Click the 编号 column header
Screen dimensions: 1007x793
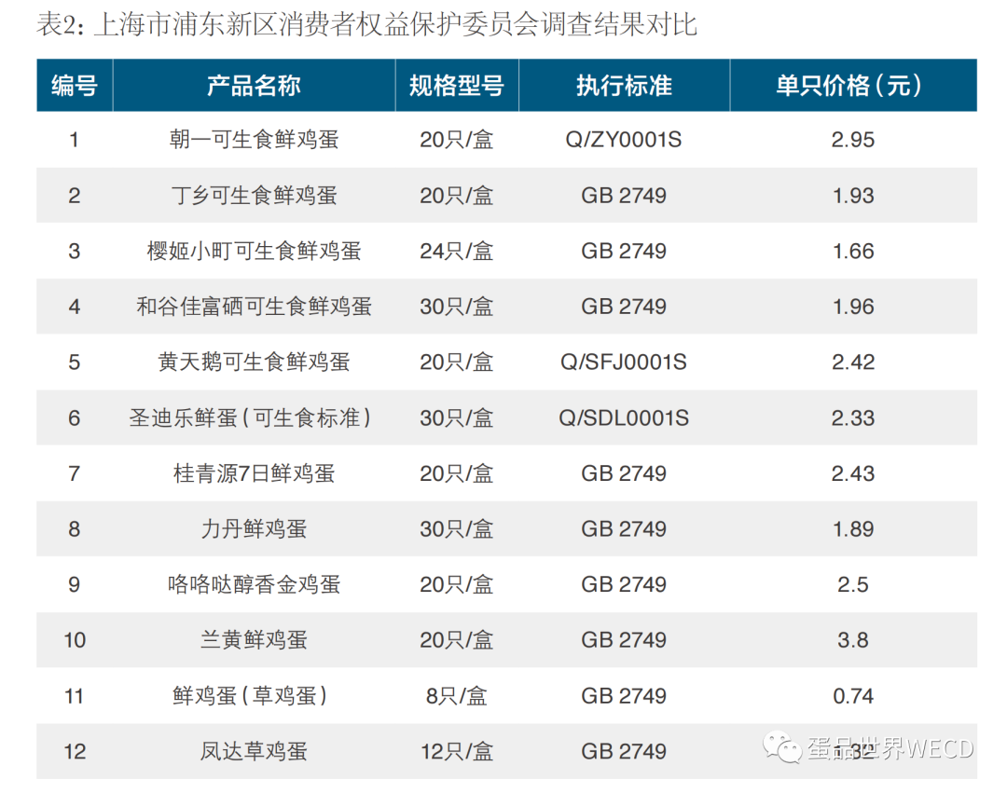click(75, 86)
